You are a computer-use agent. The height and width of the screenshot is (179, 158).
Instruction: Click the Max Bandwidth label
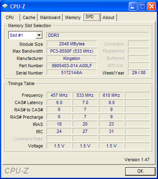pyautogui.click(x=28, y=51)
